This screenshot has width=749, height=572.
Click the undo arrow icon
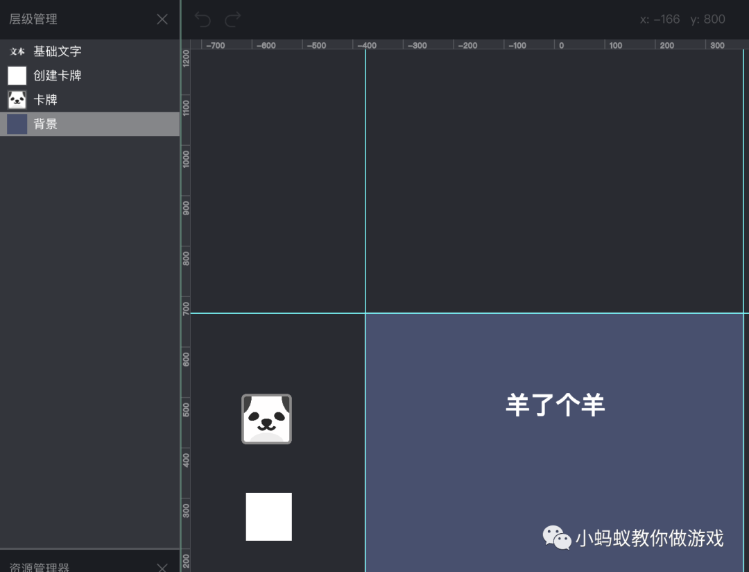[x=203, y=19]
